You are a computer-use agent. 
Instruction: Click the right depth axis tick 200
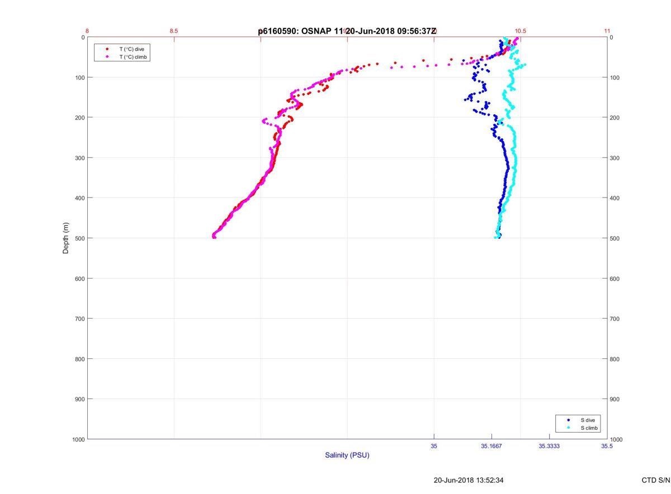tap(616, 118)
